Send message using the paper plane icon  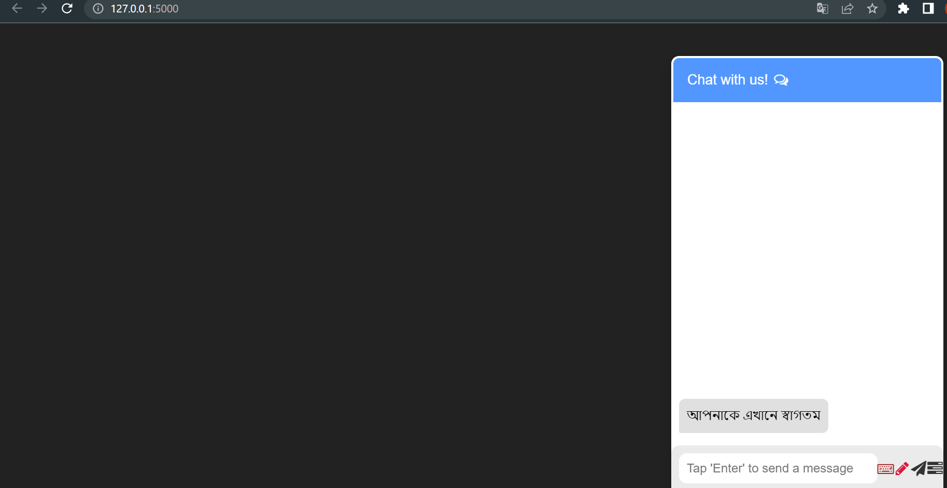coord(918,468)
